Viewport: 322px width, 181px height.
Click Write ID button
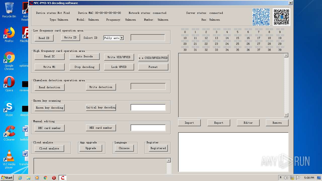tap(70, 38)
